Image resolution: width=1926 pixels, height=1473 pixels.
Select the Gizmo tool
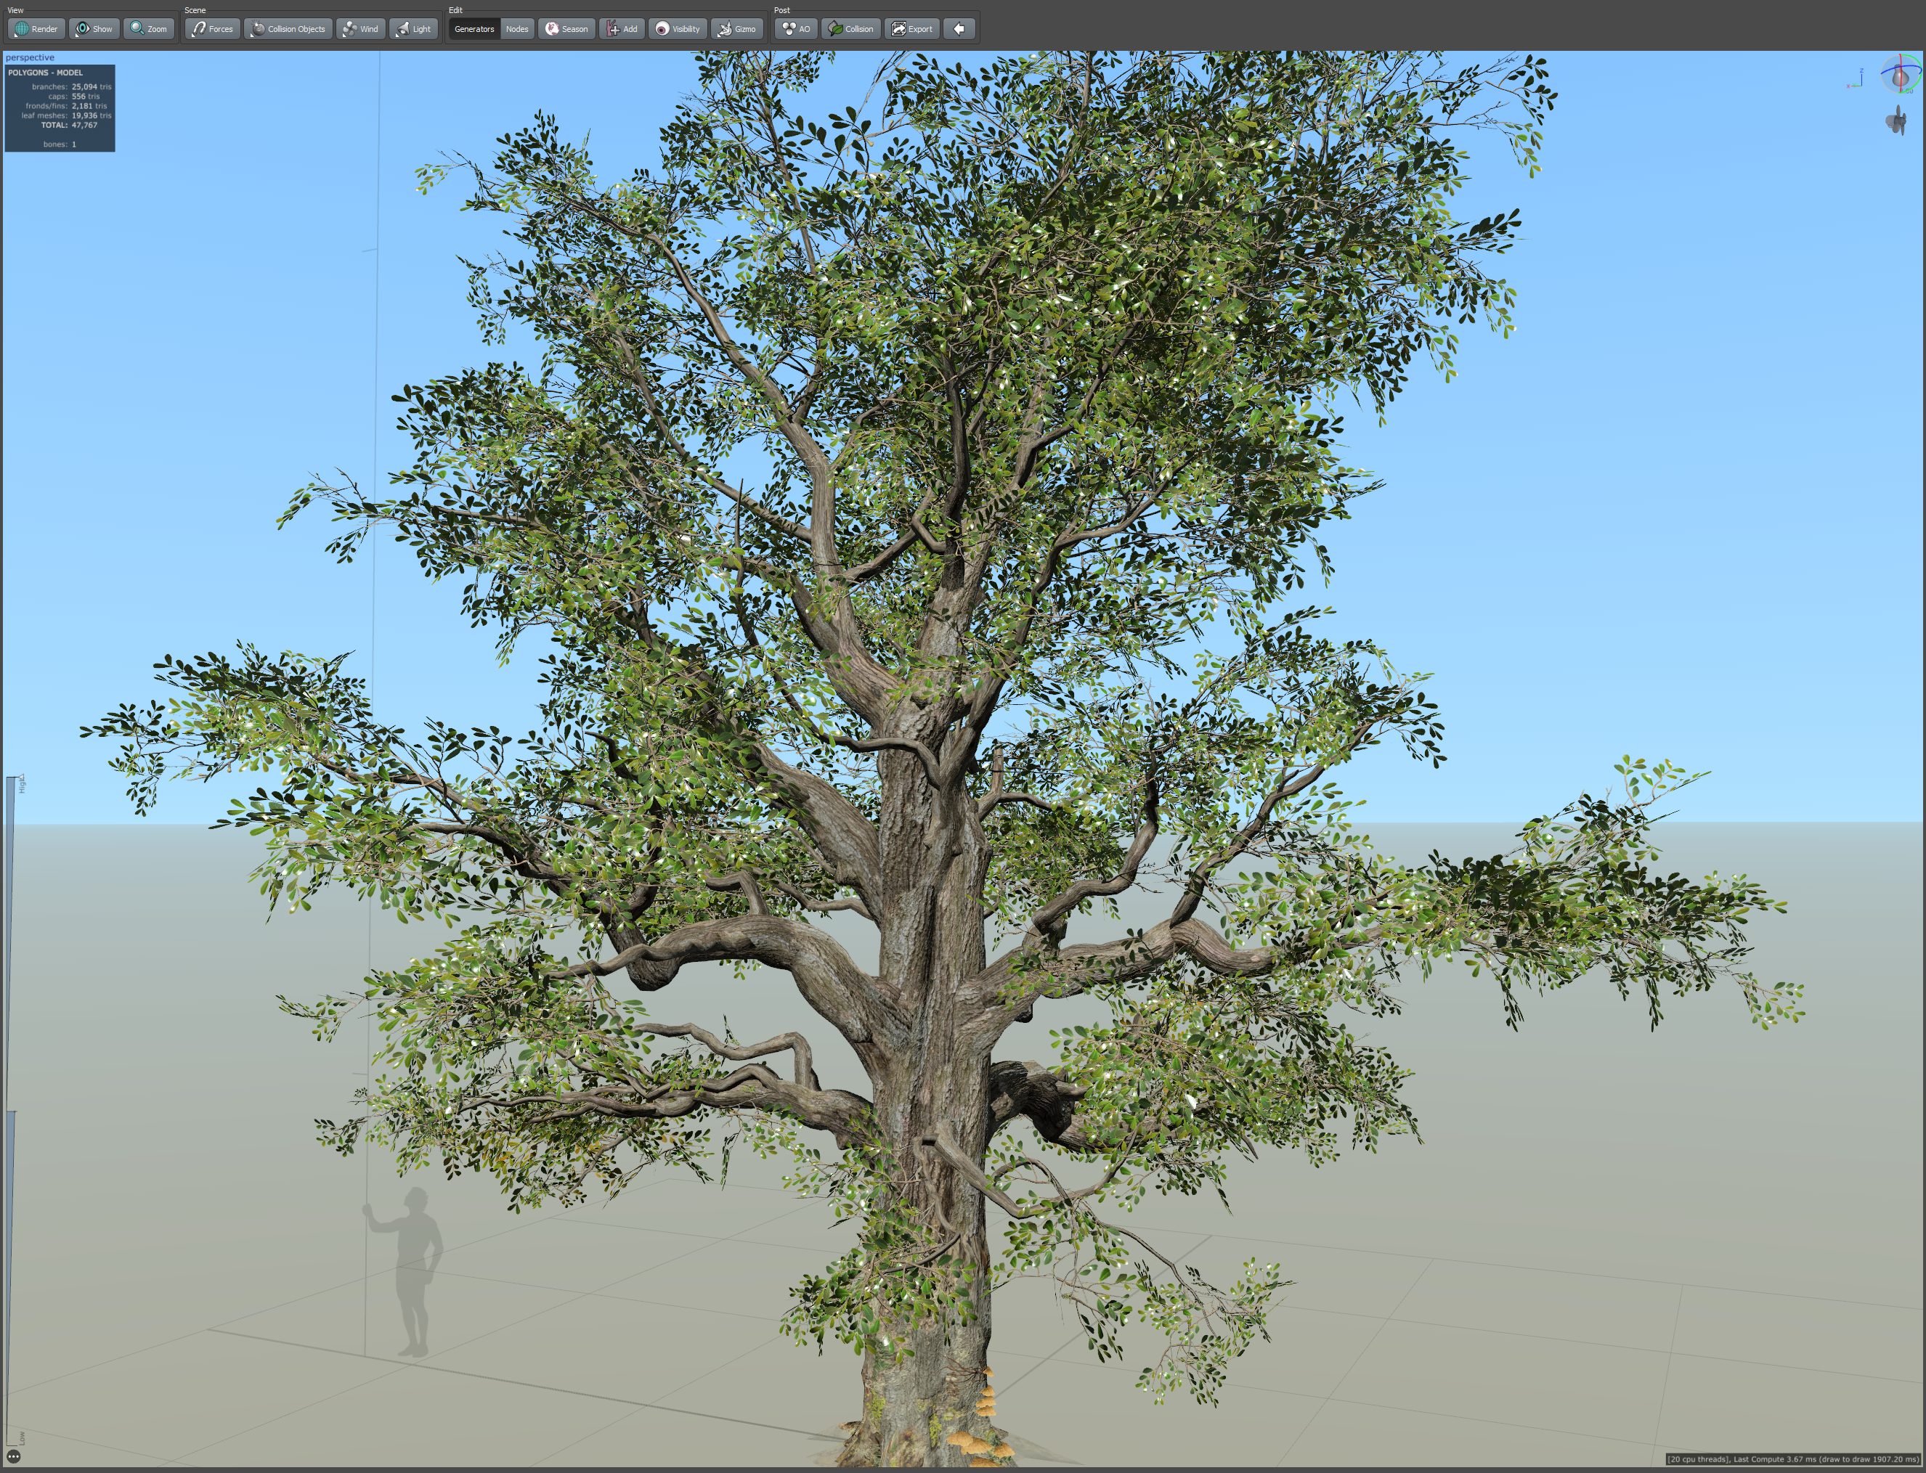click(x=736, y=29)
